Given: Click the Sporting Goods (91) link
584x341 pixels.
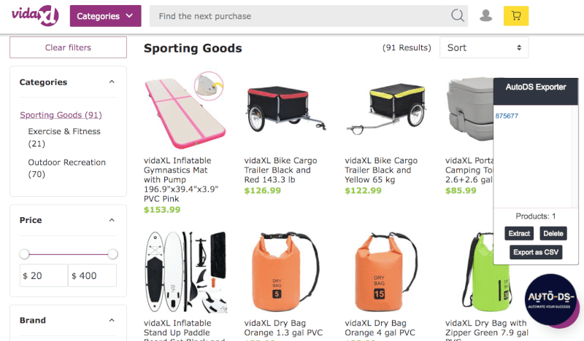Looking at the screenshot, I should (x=61, y=115).
